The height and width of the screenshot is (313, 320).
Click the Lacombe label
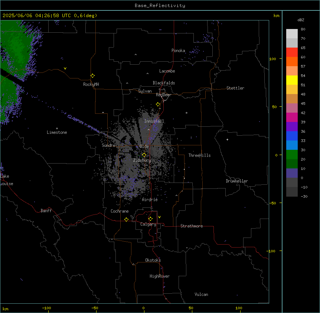pyautogui.click(x=167, y=71)
